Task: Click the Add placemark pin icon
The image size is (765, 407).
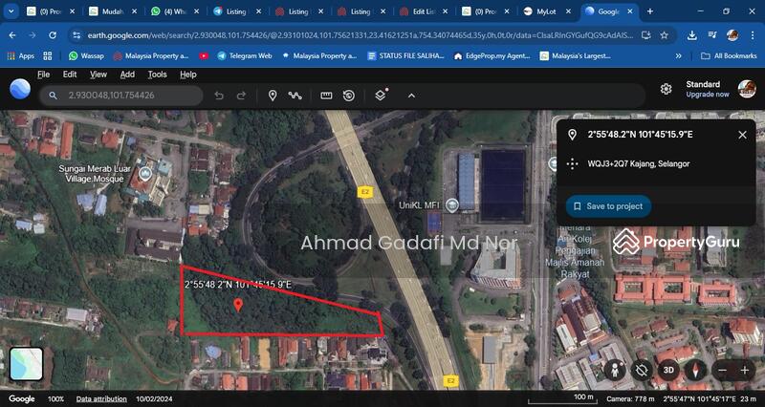Action: tap(273, 96)
